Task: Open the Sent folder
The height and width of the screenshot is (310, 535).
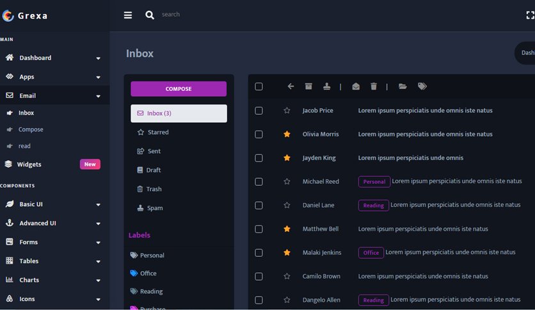Action: (x=148, y=151)
